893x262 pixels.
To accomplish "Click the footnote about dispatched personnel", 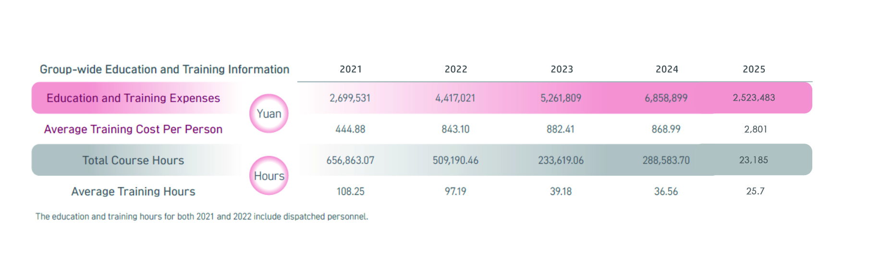I will tap(202, 216).
